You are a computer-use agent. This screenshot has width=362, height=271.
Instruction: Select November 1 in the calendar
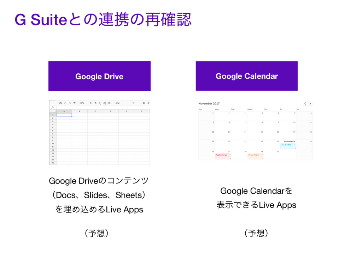(x=255, y=116)
